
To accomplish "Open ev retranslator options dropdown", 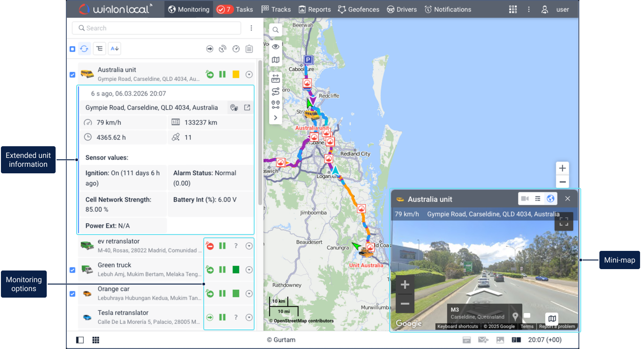I will (x=249, y=246).
